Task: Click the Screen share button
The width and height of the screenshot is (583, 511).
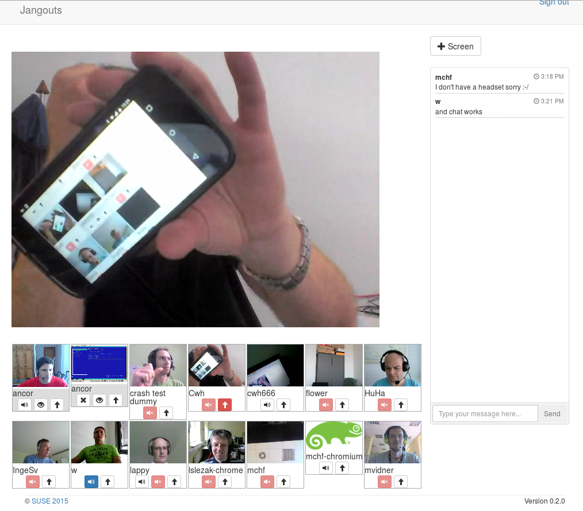Action: [455, 47]
